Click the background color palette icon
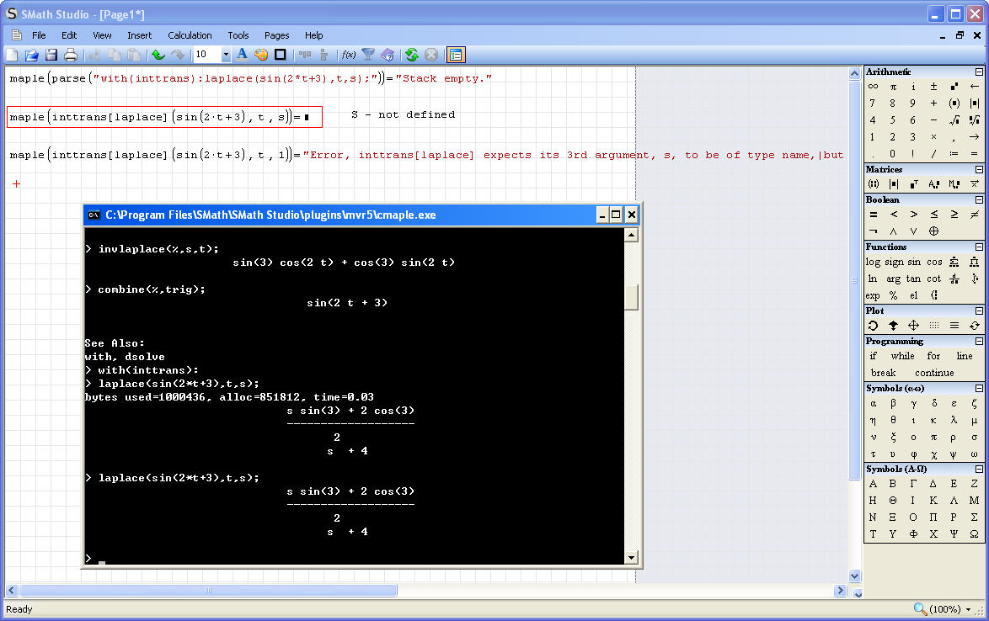The image size is (989, 621). pos(261,55)
